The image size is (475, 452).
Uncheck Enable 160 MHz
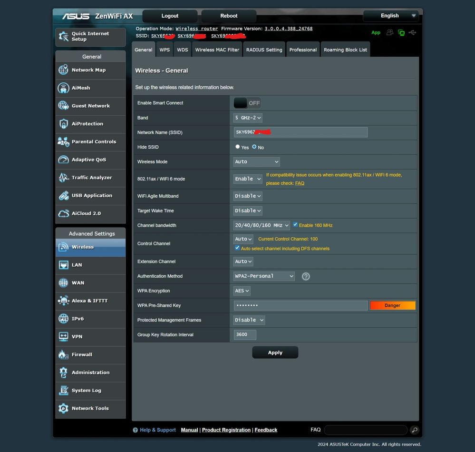[296, 225]
